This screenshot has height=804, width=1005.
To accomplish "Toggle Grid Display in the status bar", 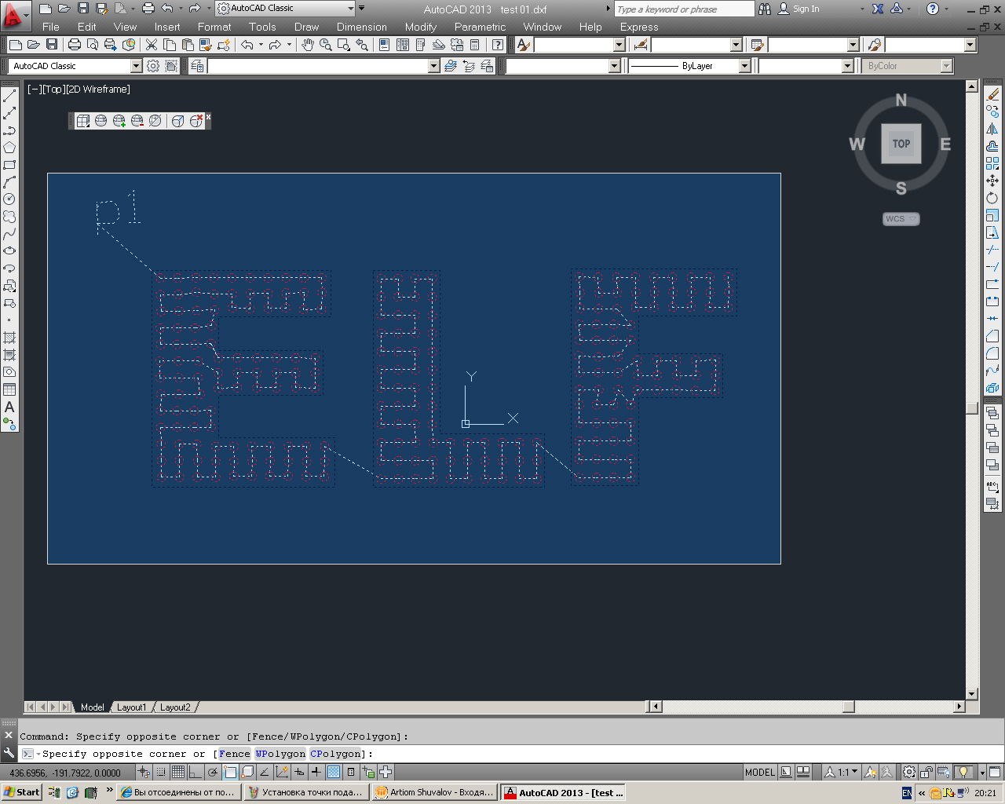I will (x=178, y=772).
